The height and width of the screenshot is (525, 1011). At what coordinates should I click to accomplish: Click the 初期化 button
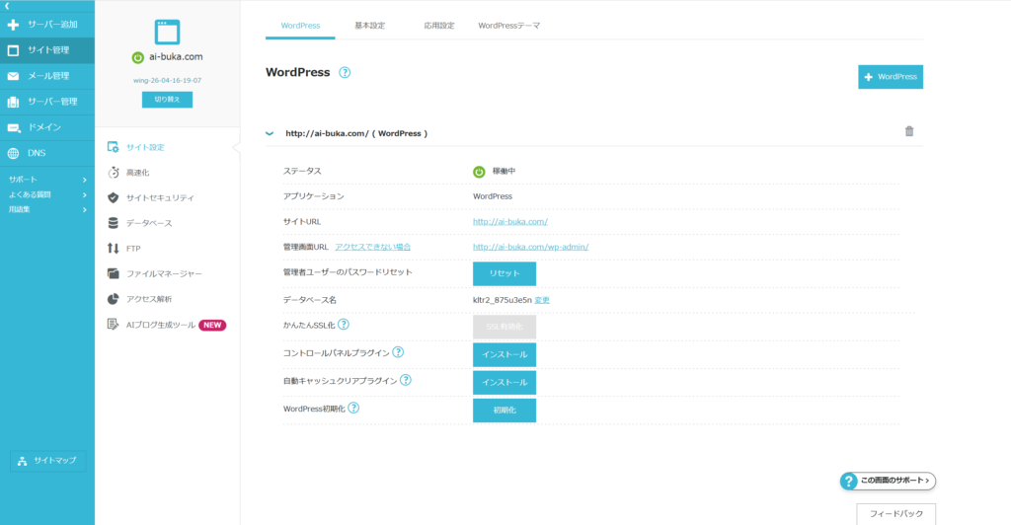pyautogui.click(x=505, y=411)
